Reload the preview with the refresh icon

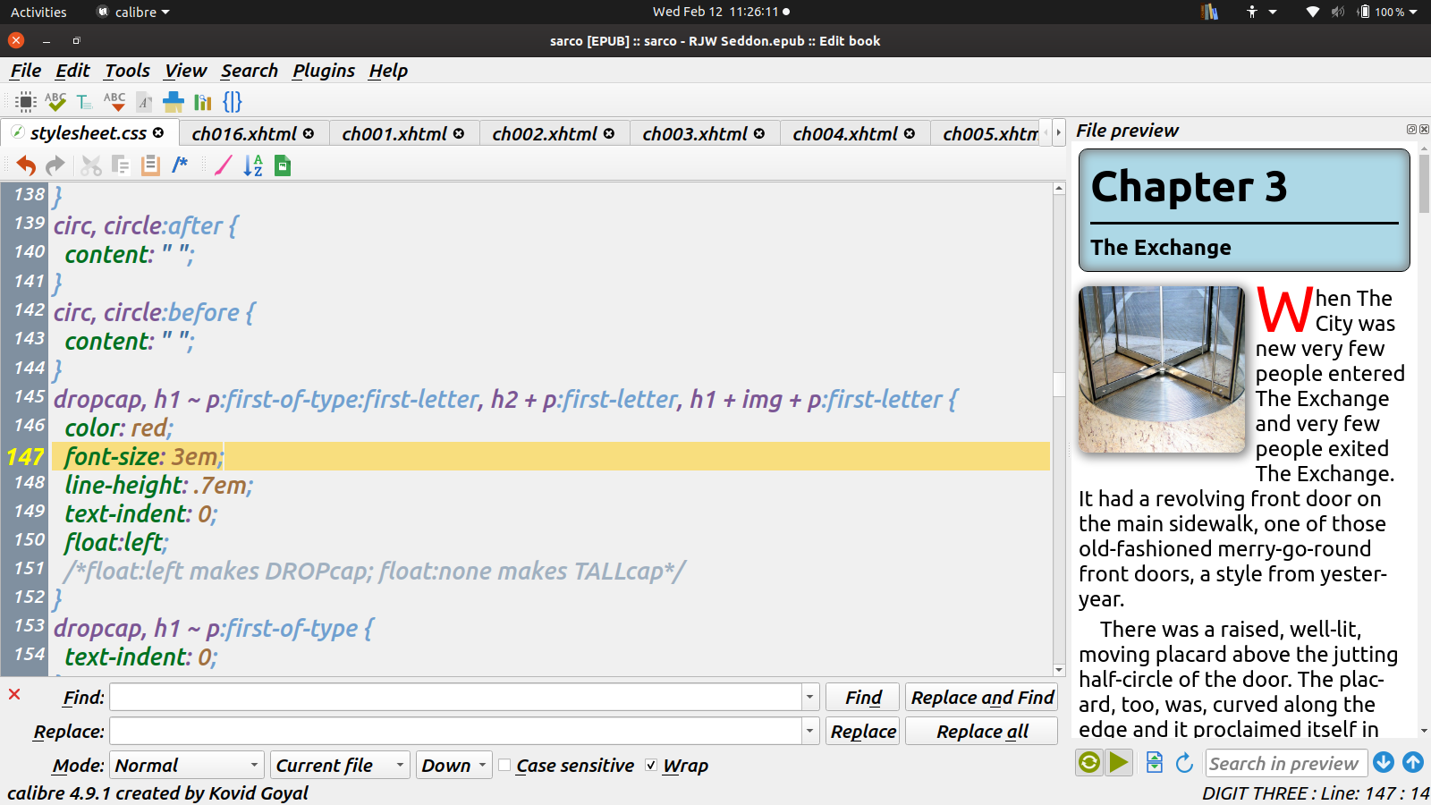tap(1184, 763)
